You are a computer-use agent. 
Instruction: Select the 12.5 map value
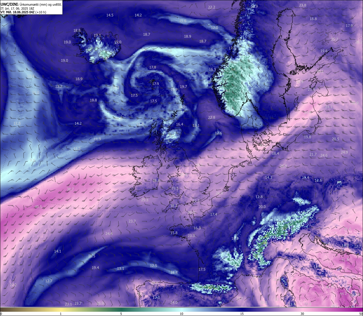click(153, 266)
